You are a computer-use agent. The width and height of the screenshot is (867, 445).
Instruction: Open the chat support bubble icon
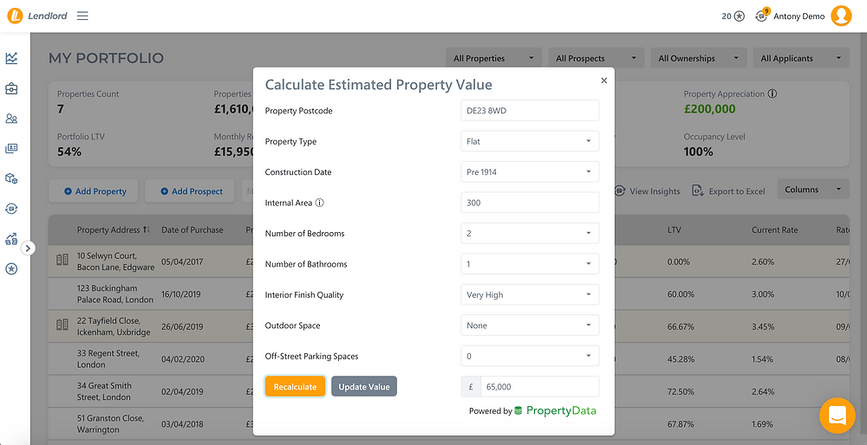tap(838, 416)
